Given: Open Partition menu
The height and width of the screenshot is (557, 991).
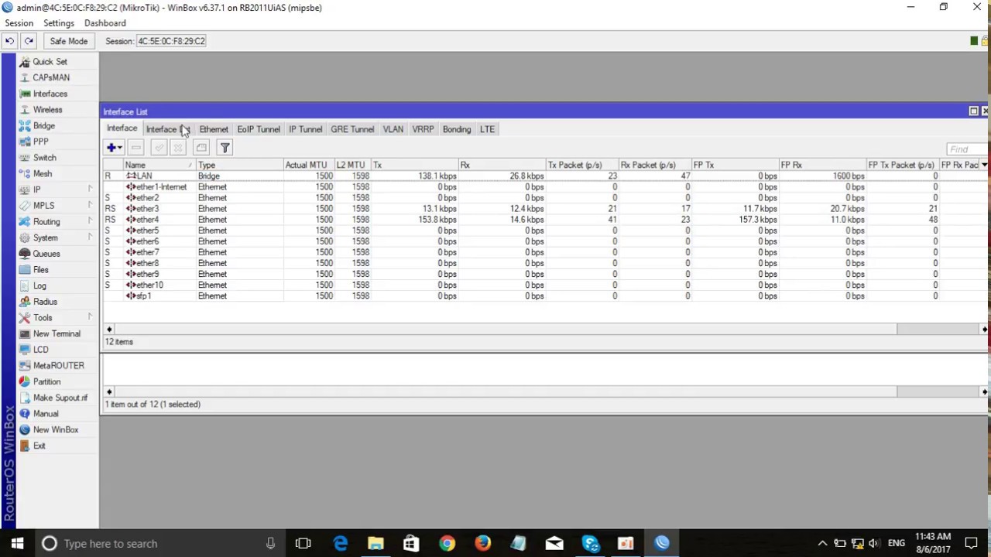Looking at the screenshot, I should [x=46, y=381].
